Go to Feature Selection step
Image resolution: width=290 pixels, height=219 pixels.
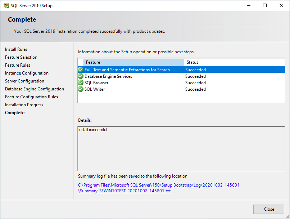tap(21, 57)
